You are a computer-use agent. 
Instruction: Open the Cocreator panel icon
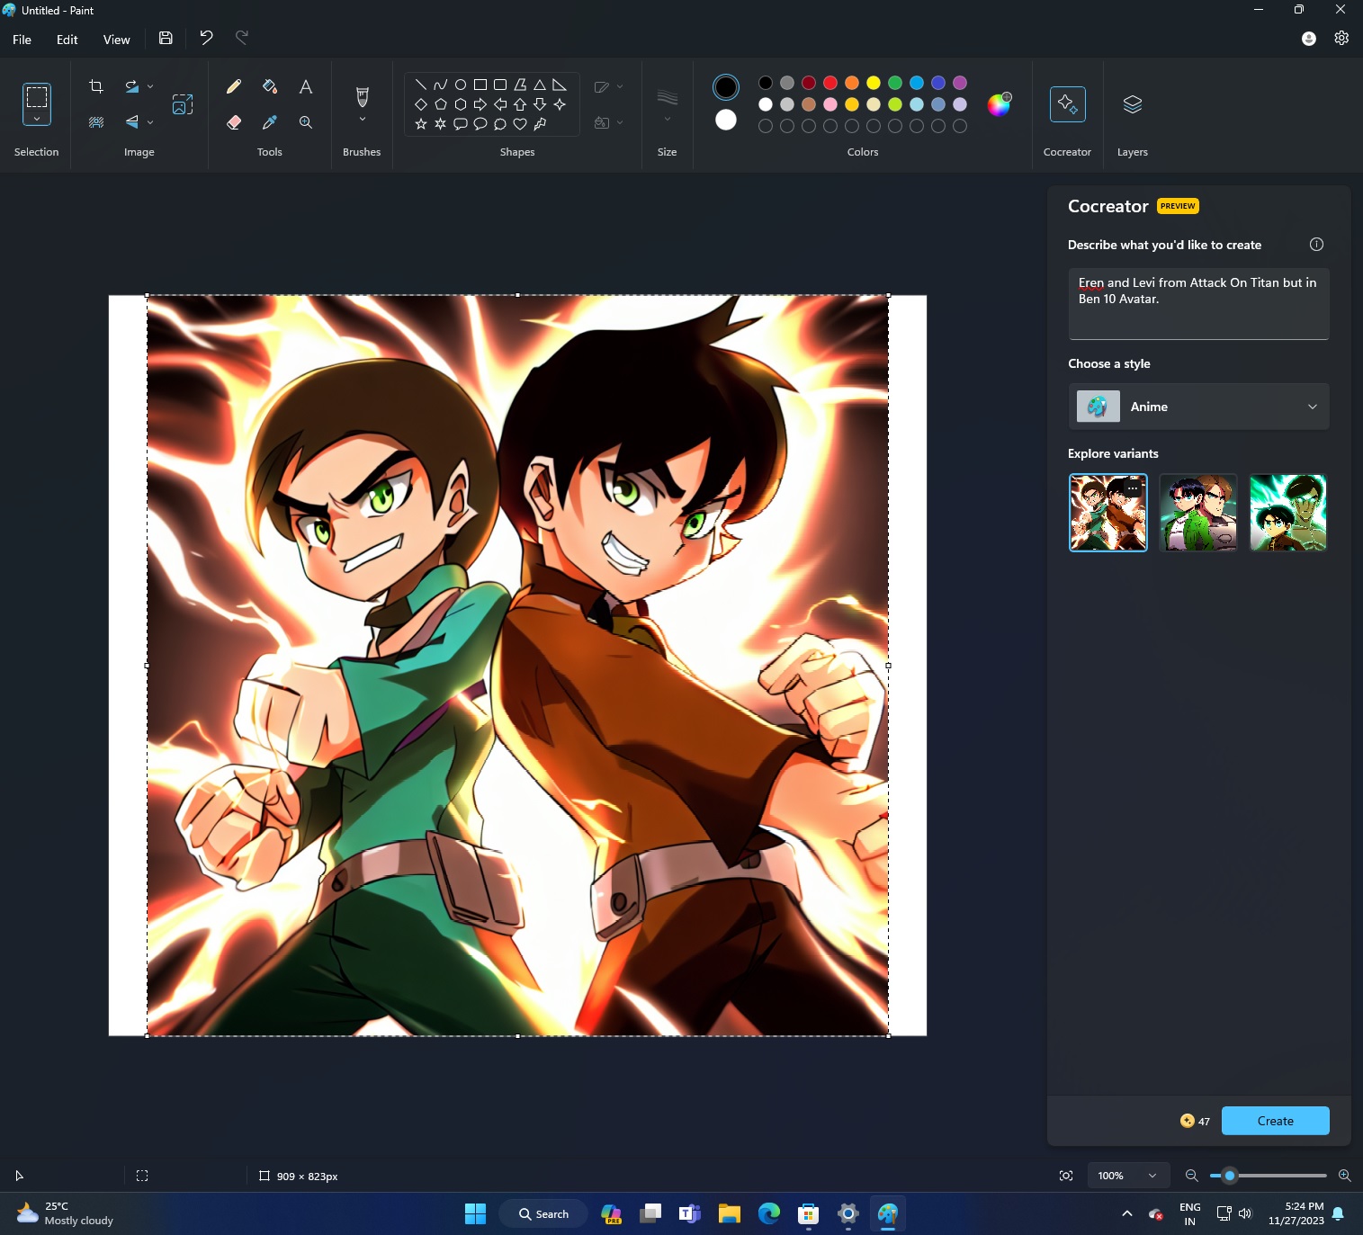tap(1067, 104)
